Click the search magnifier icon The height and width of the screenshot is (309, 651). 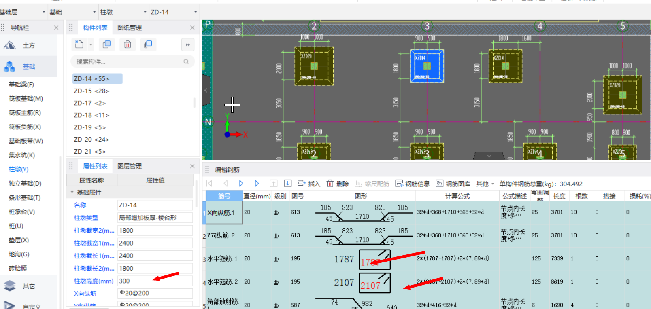(x=186, y=61)
